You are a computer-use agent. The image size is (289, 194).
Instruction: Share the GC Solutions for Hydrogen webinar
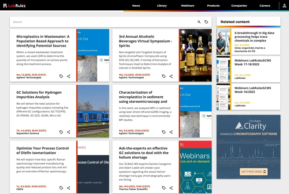pyautogui.click(x=69, y=132)
